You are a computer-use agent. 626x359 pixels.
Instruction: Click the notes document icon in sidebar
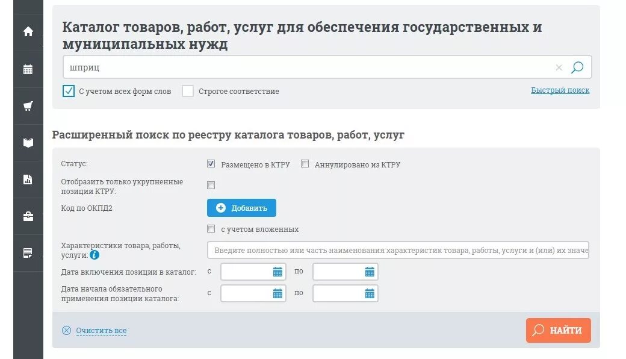click(27, 253)
